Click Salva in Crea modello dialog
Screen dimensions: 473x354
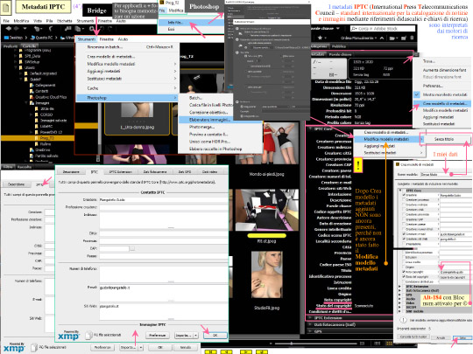[x=462, y=337]
